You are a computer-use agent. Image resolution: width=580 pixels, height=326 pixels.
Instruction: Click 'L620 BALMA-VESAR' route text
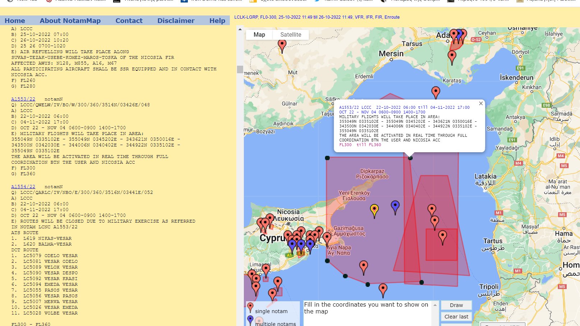click(47, 244)
